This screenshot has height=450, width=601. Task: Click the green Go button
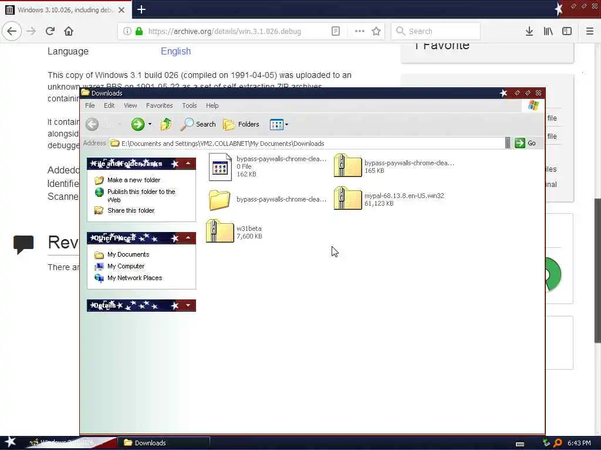point(525,143)
